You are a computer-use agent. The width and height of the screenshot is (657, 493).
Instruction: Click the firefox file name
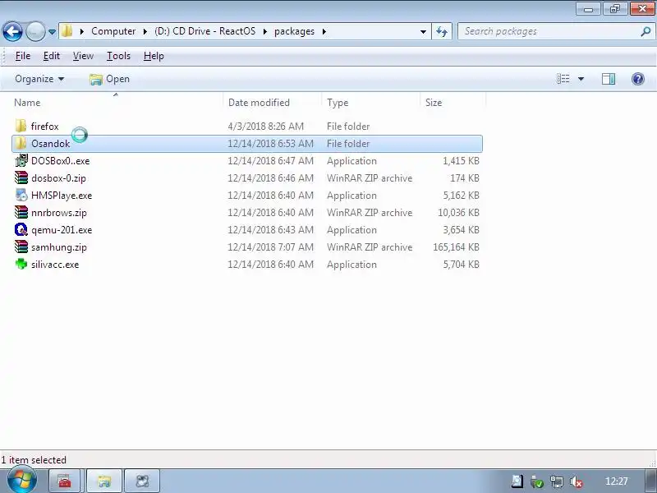click(45, 127)
